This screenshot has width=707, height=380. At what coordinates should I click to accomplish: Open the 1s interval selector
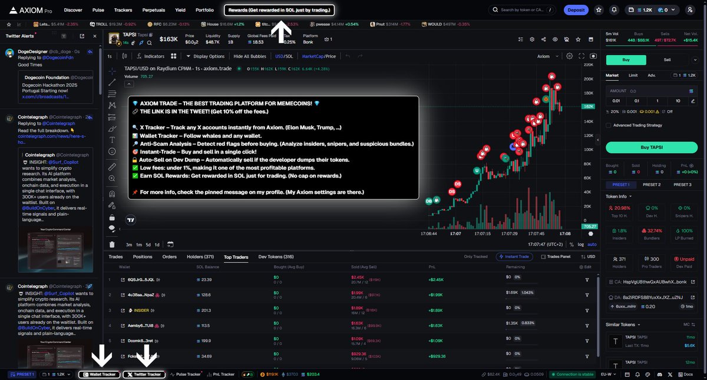110,56
